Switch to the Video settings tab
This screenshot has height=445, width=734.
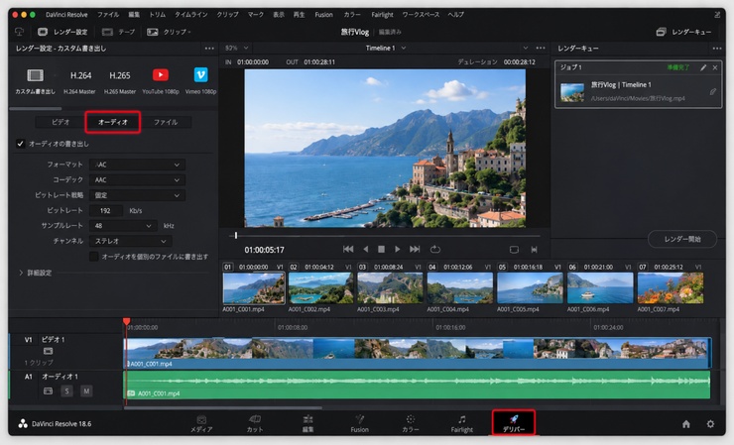[61, 122]
